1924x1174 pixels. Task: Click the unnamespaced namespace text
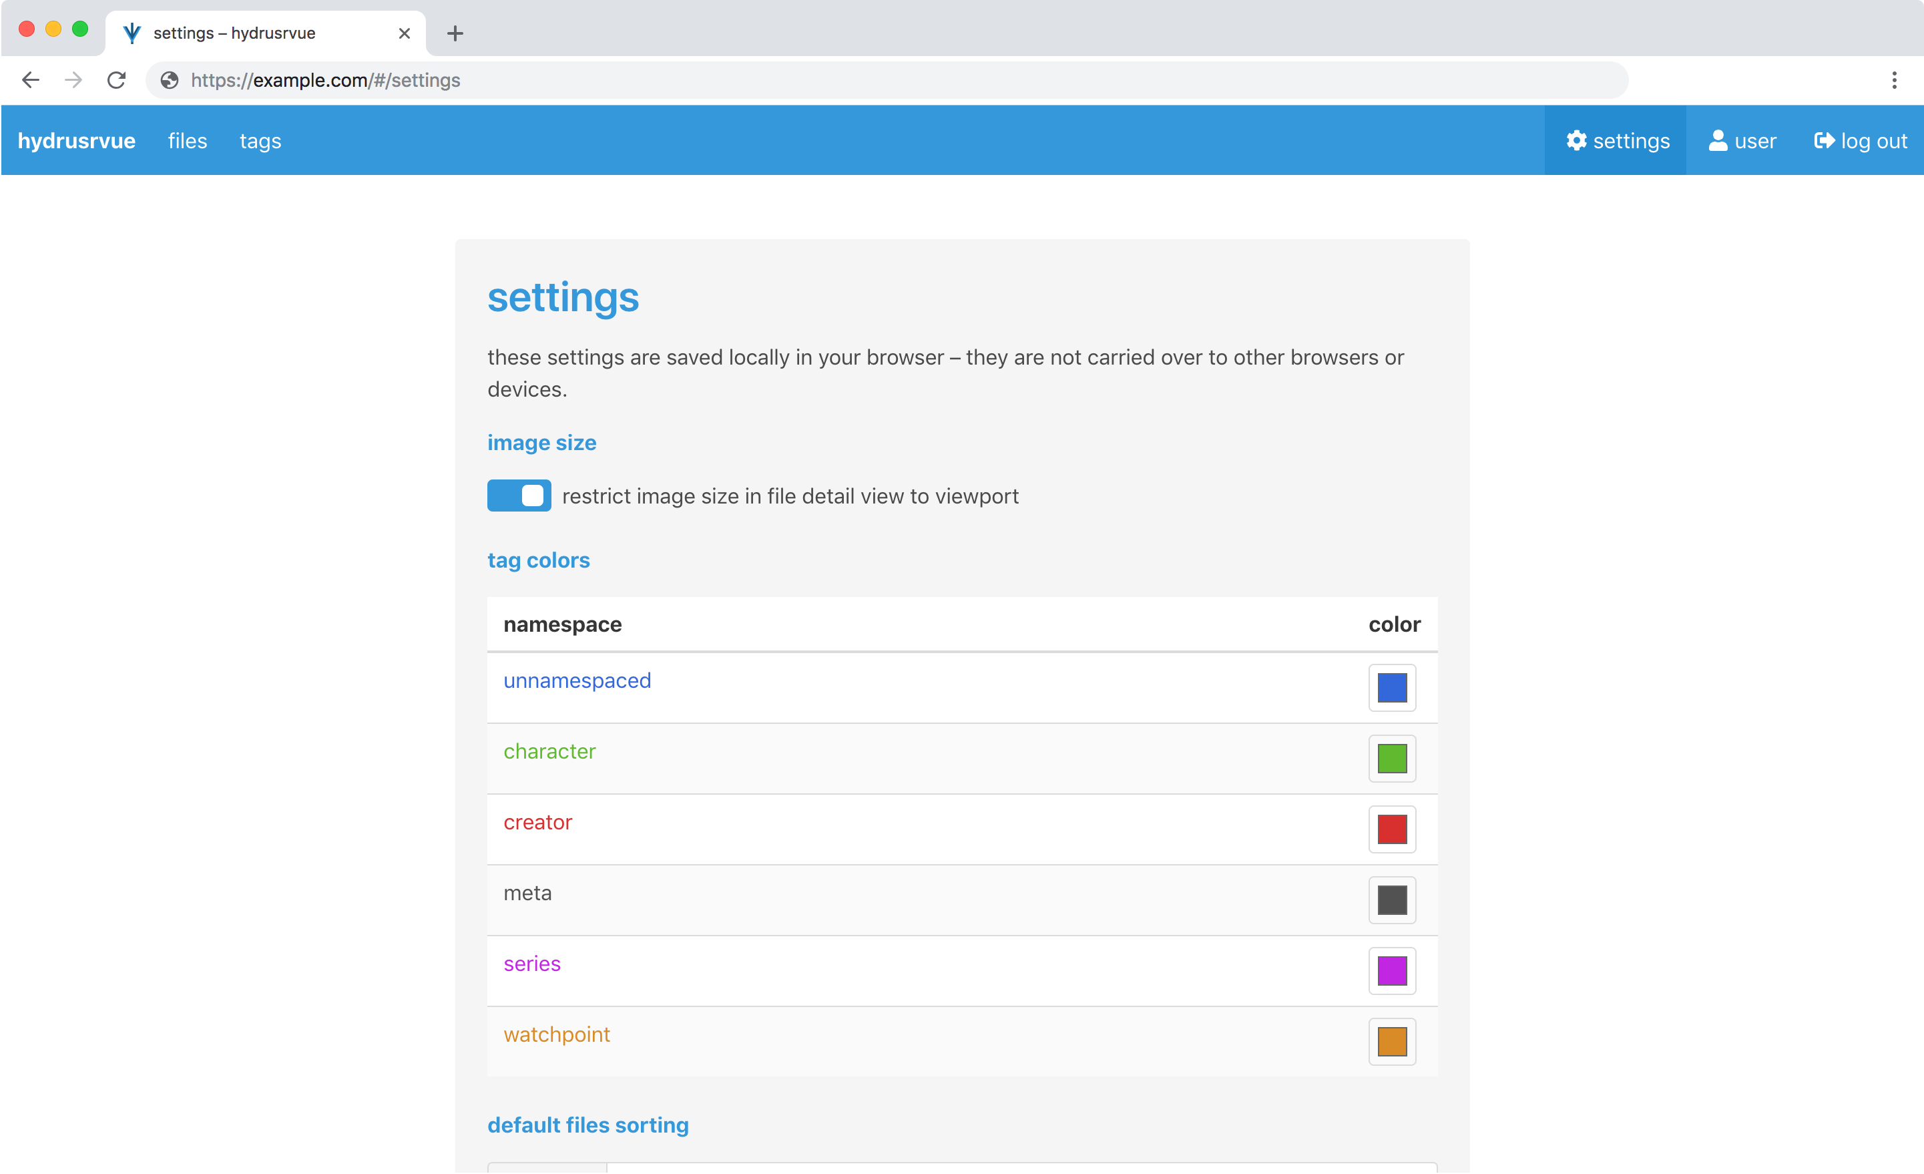click(x=577, y=680)
